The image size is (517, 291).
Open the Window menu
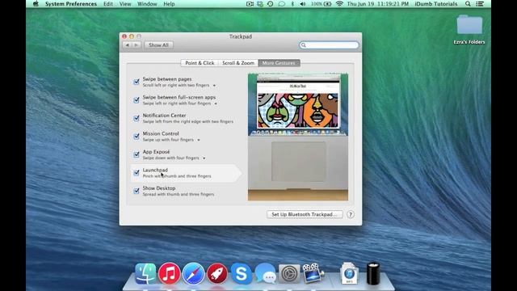pos(147,4)
